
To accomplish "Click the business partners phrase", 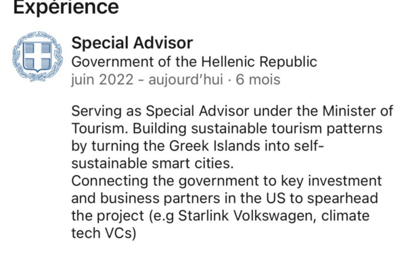I will (x=160, y=198).
